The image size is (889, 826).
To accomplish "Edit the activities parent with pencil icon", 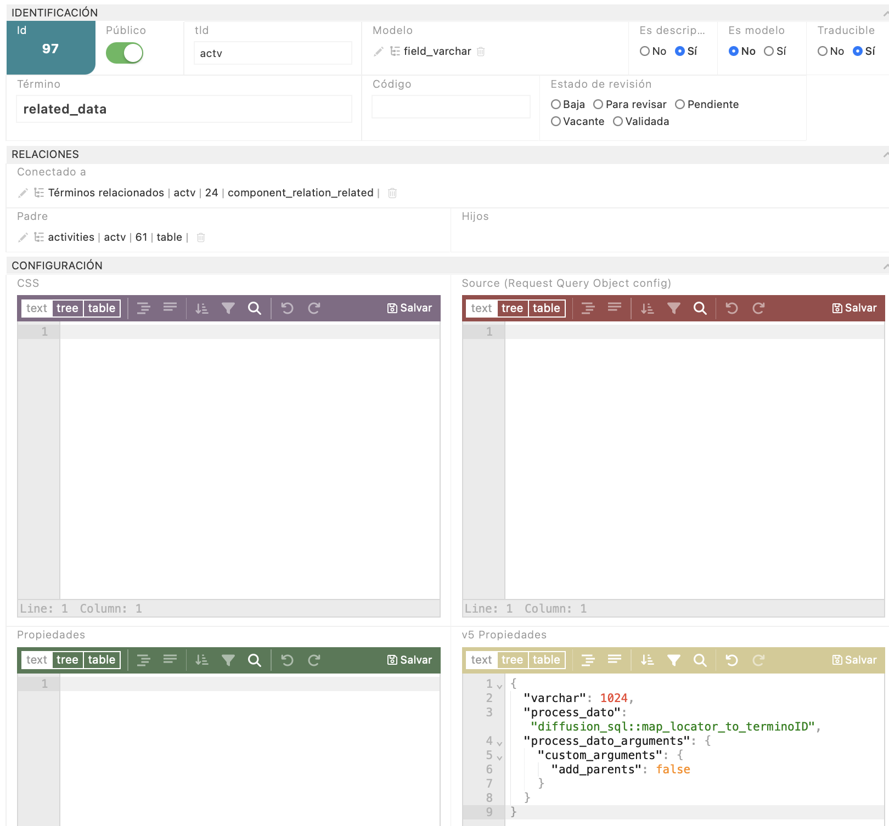I will point(23,237).
